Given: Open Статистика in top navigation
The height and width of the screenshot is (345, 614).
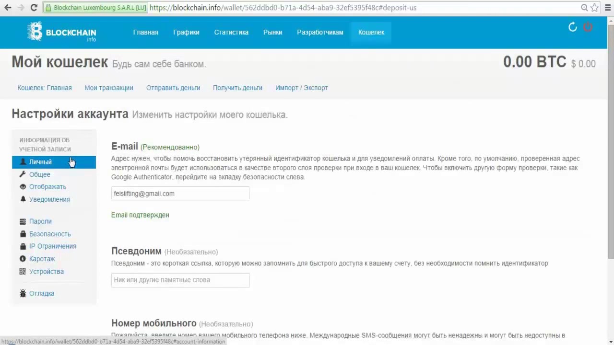Looking at the screenshot, I should pos(231,32).
